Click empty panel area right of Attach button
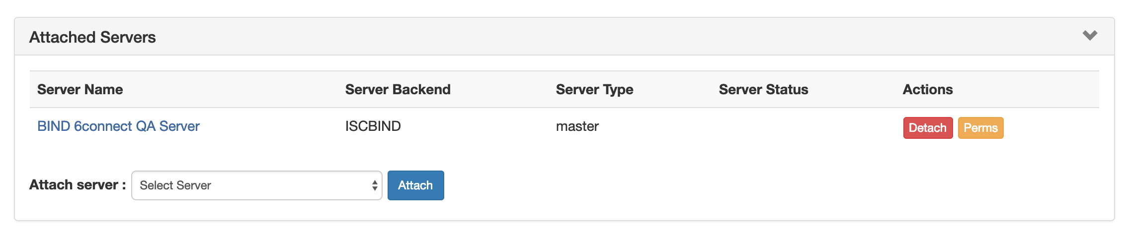 tap(745, 185)
